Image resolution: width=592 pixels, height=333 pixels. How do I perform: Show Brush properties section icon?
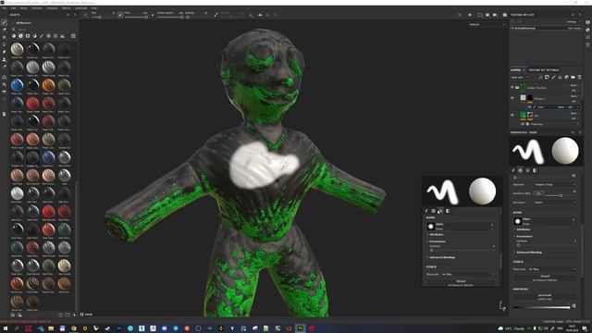point(513,170)
